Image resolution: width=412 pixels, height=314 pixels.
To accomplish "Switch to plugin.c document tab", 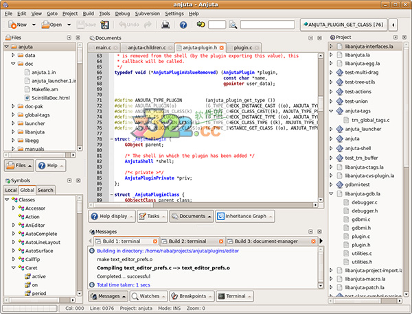I will point(244,48).
